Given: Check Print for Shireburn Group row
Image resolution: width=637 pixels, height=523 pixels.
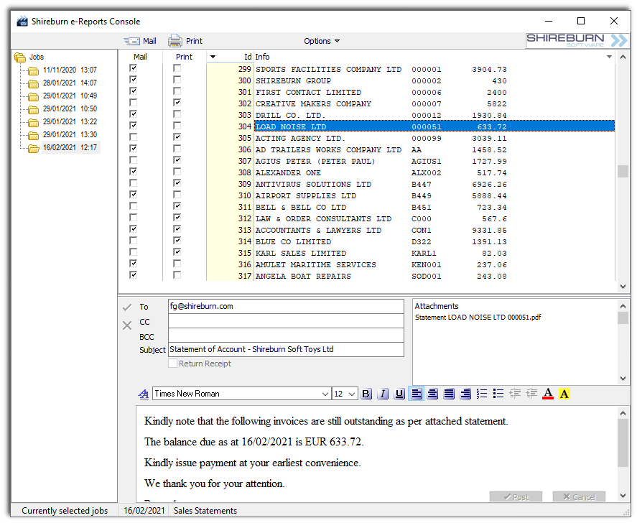Looking at the screenshot, I should coord(177,80).
